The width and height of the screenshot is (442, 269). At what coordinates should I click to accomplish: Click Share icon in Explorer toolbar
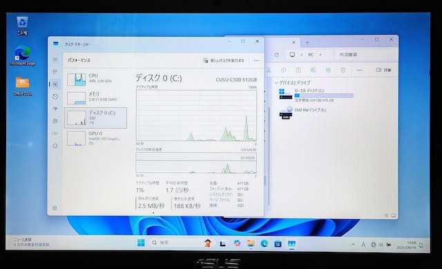(x=328, y=70)
